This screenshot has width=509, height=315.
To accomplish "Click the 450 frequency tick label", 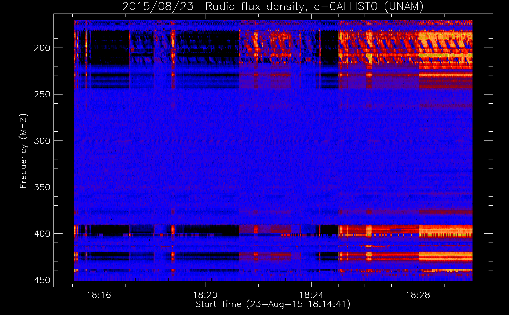I will point(42,280).
